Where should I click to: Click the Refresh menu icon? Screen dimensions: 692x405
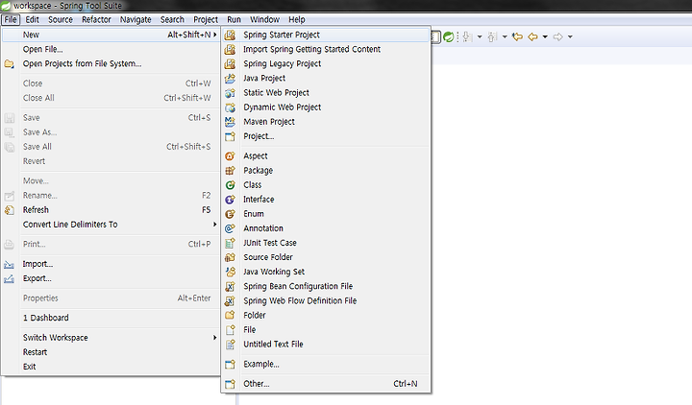click(9, 210)
